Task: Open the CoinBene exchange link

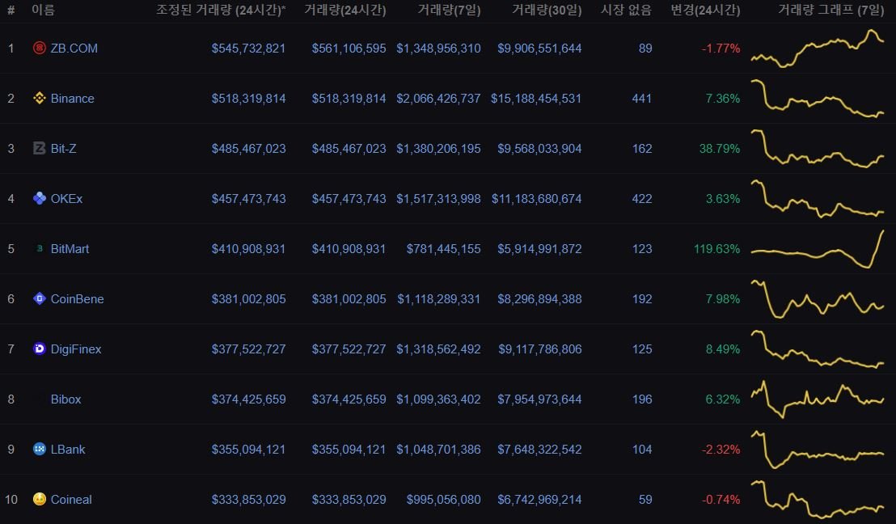Action: (x=77, y=299)
